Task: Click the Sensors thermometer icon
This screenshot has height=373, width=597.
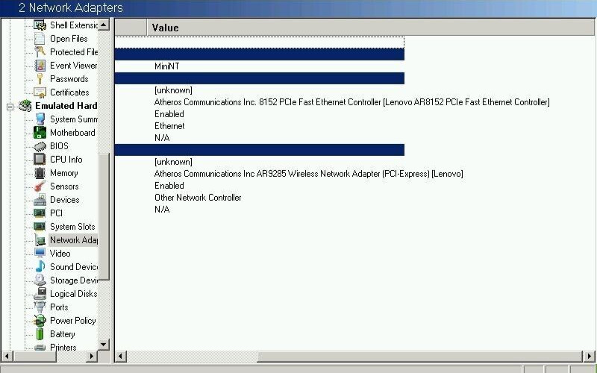Action: coord(40,186)
